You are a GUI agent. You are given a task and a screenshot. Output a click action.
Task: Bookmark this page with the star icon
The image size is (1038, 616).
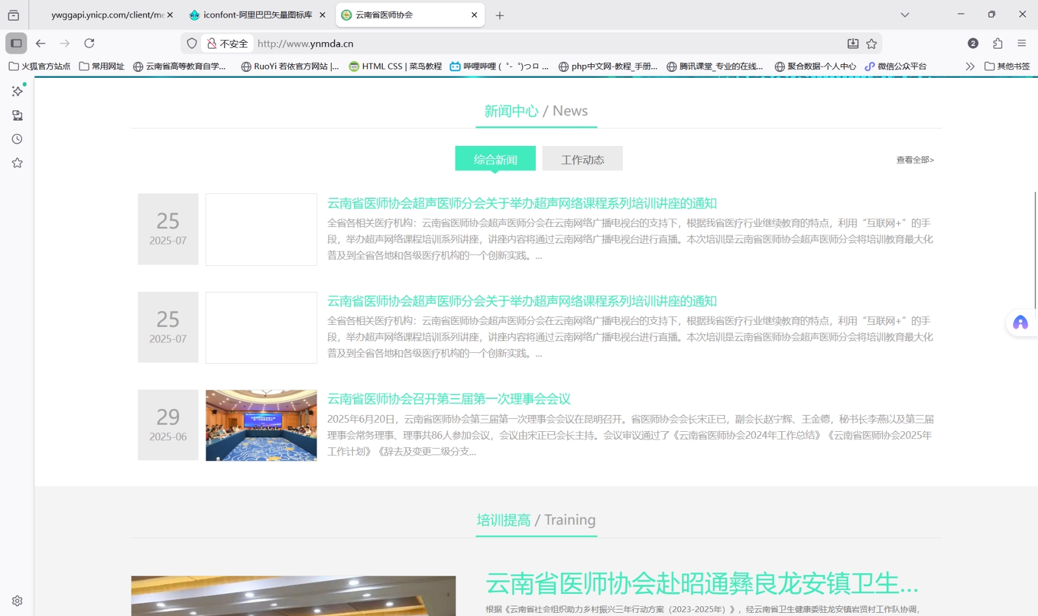872,43
